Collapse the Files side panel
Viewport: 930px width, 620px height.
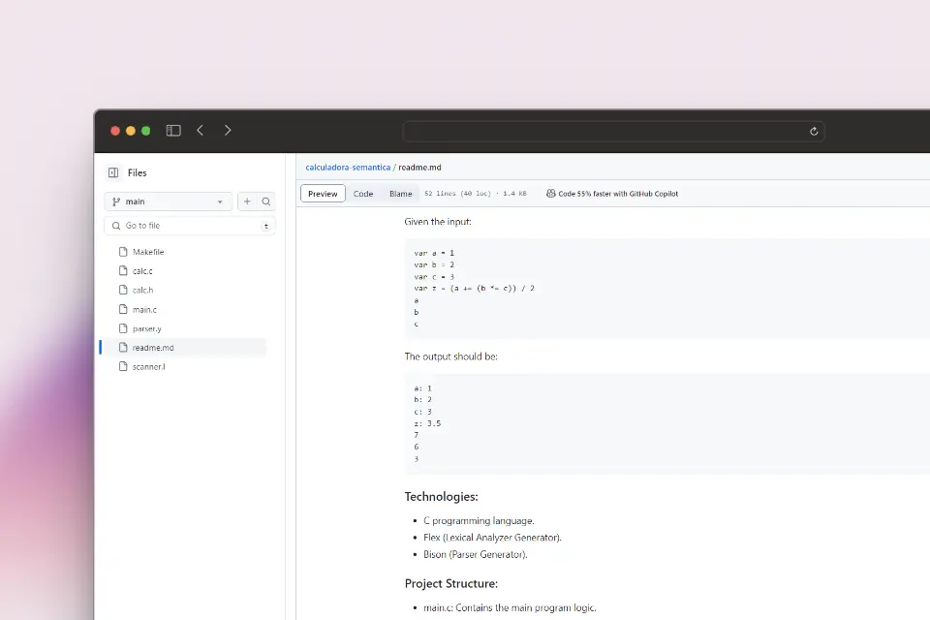pos(111,172)
